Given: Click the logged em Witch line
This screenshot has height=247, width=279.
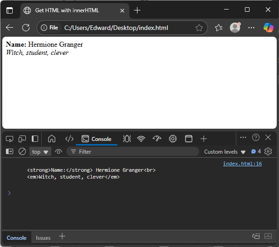Looking at the screenshot, I should click(73, 177).
